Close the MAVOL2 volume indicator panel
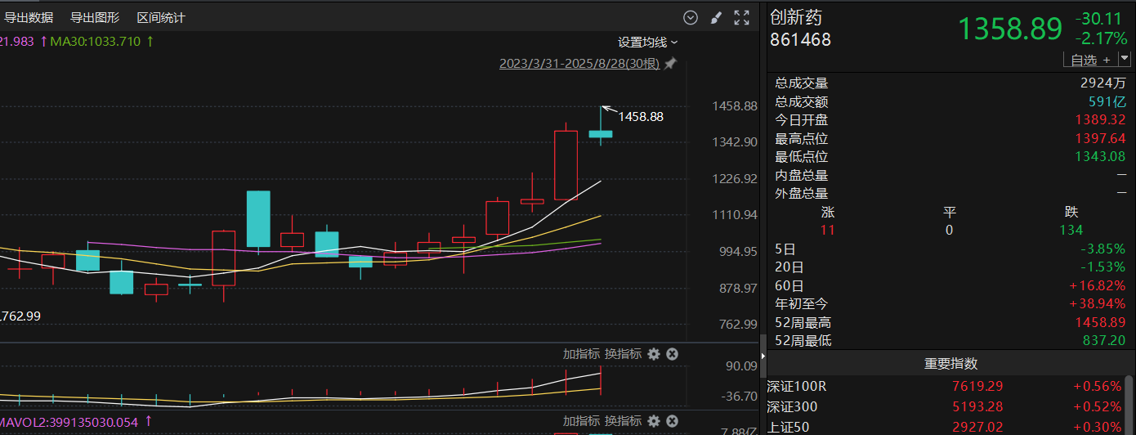 click(672, 421)
